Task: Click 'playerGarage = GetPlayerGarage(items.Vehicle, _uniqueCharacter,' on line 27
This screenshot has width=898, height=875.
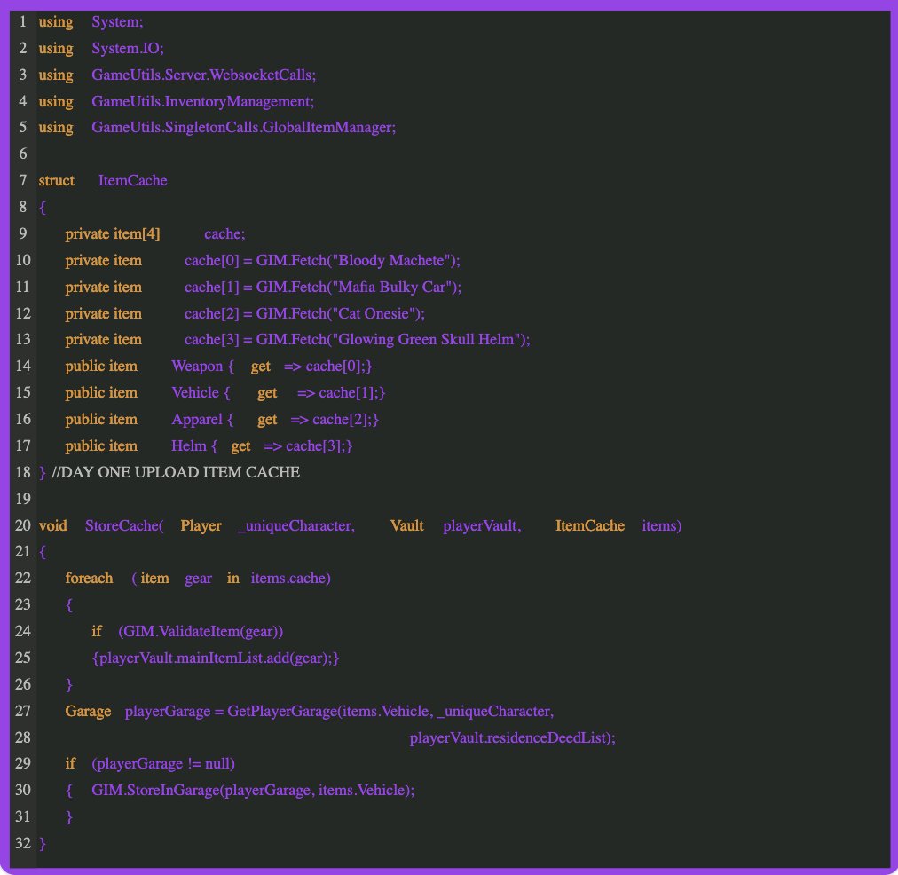Action: pyautogui.click(x=340, y=711)
